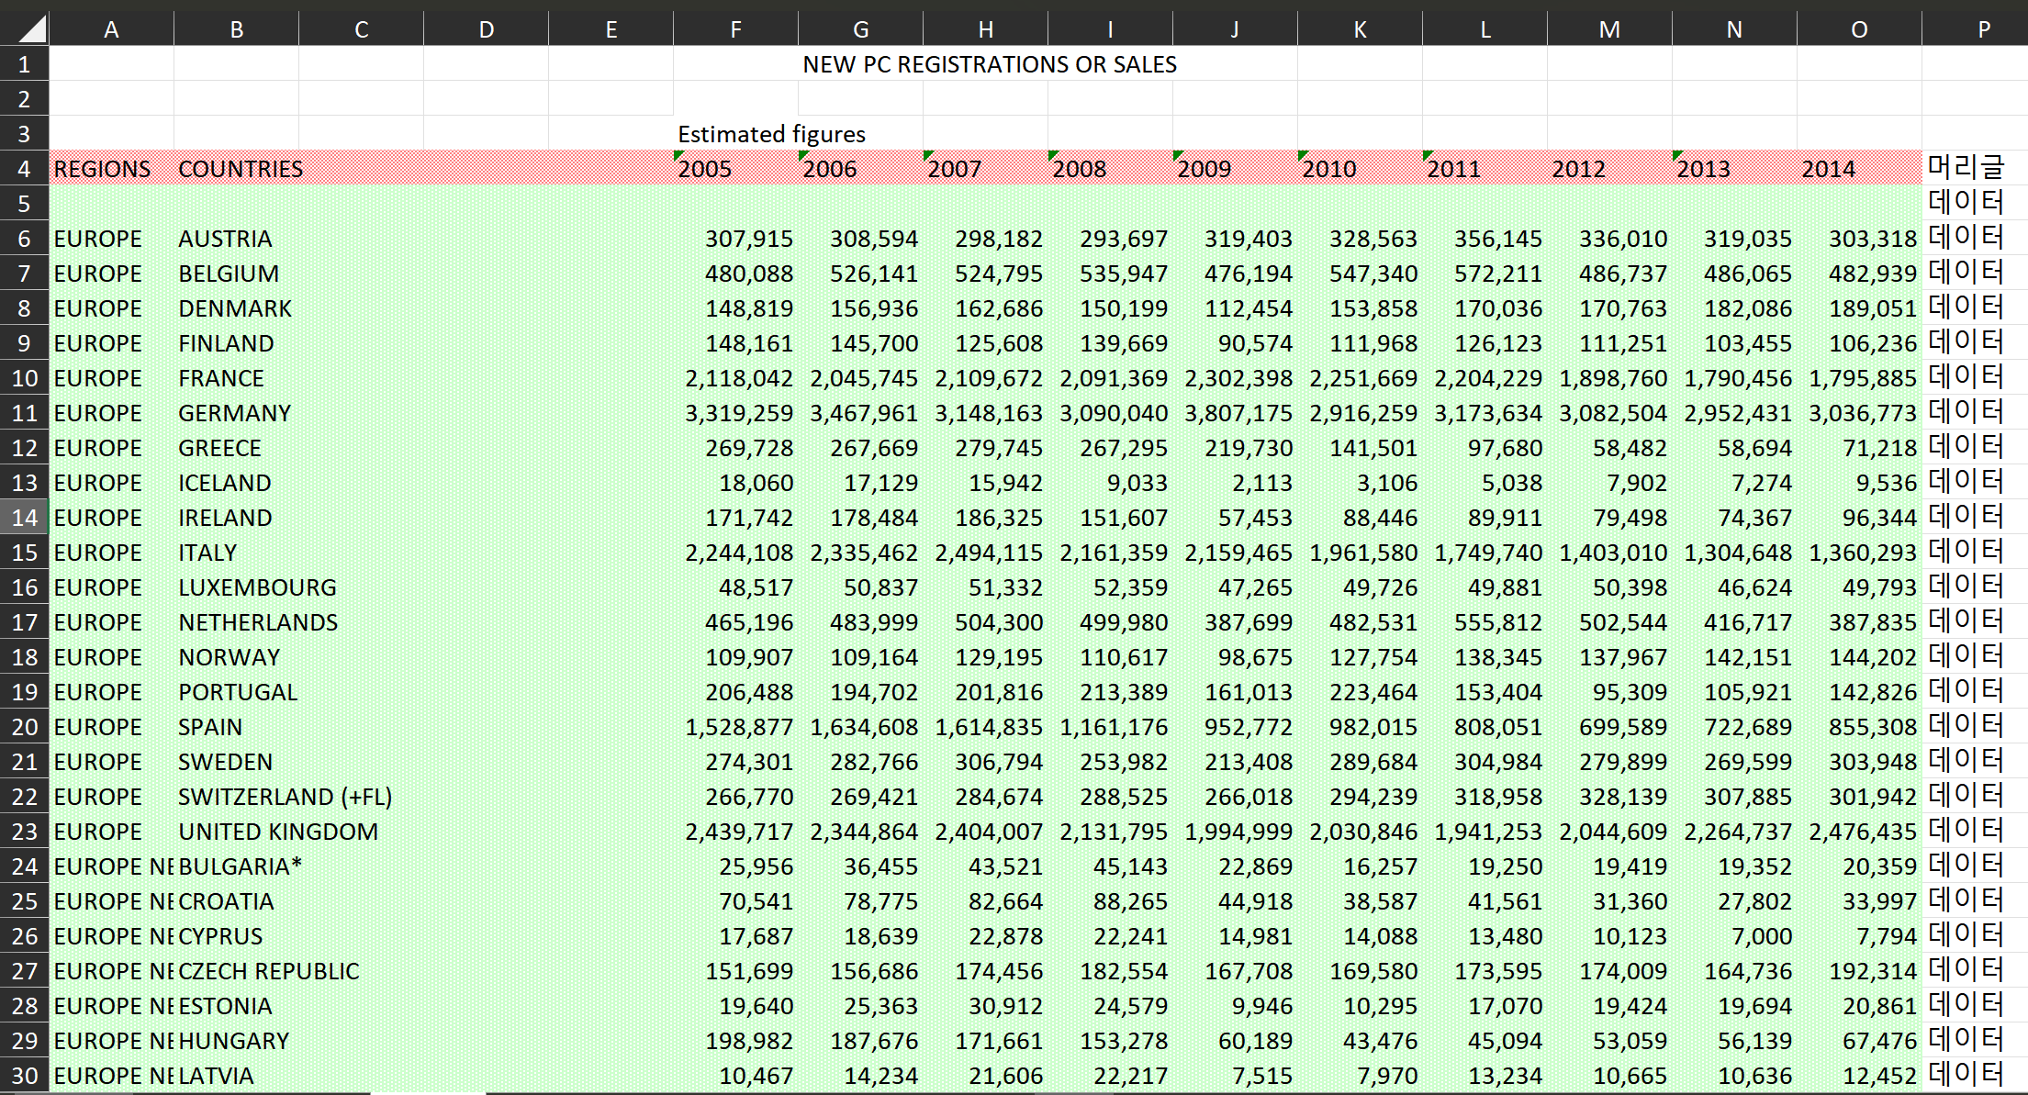The image size is (2028, 1095).
Task: Click United Kingdom's 2014 value 2,476,435
Action: [1862, 832]
